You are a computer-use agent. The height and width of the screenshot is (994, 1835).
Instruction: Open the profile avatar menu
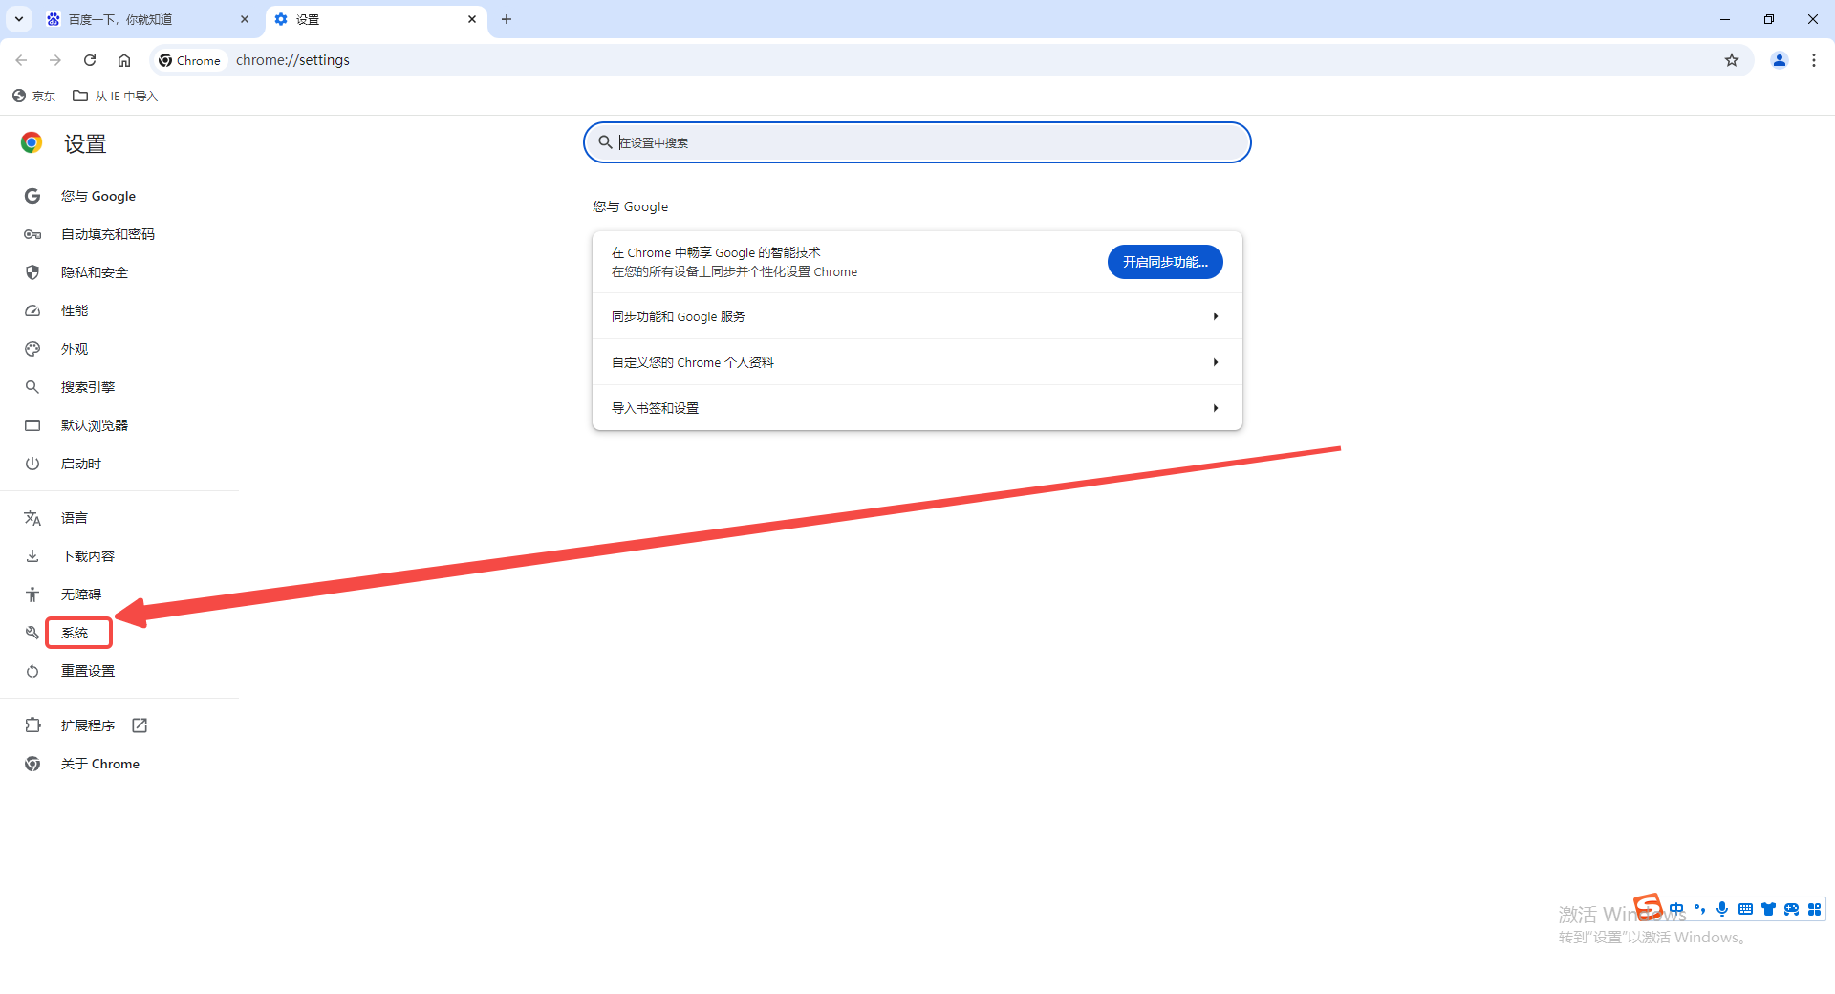coord(1780,60)
